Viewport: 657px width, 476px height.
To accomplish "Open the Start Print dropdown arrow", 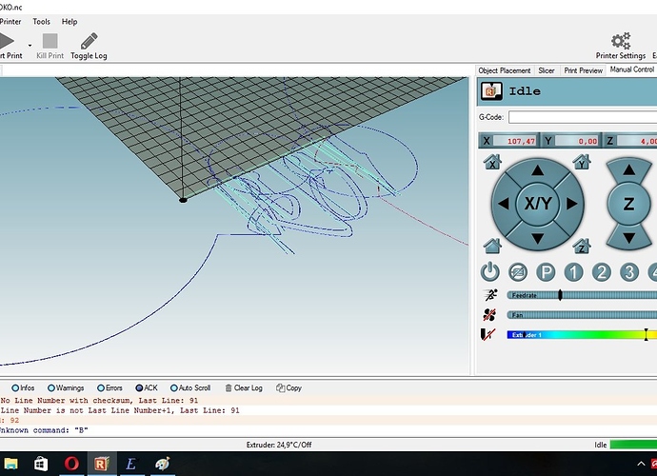I will 30,46.
